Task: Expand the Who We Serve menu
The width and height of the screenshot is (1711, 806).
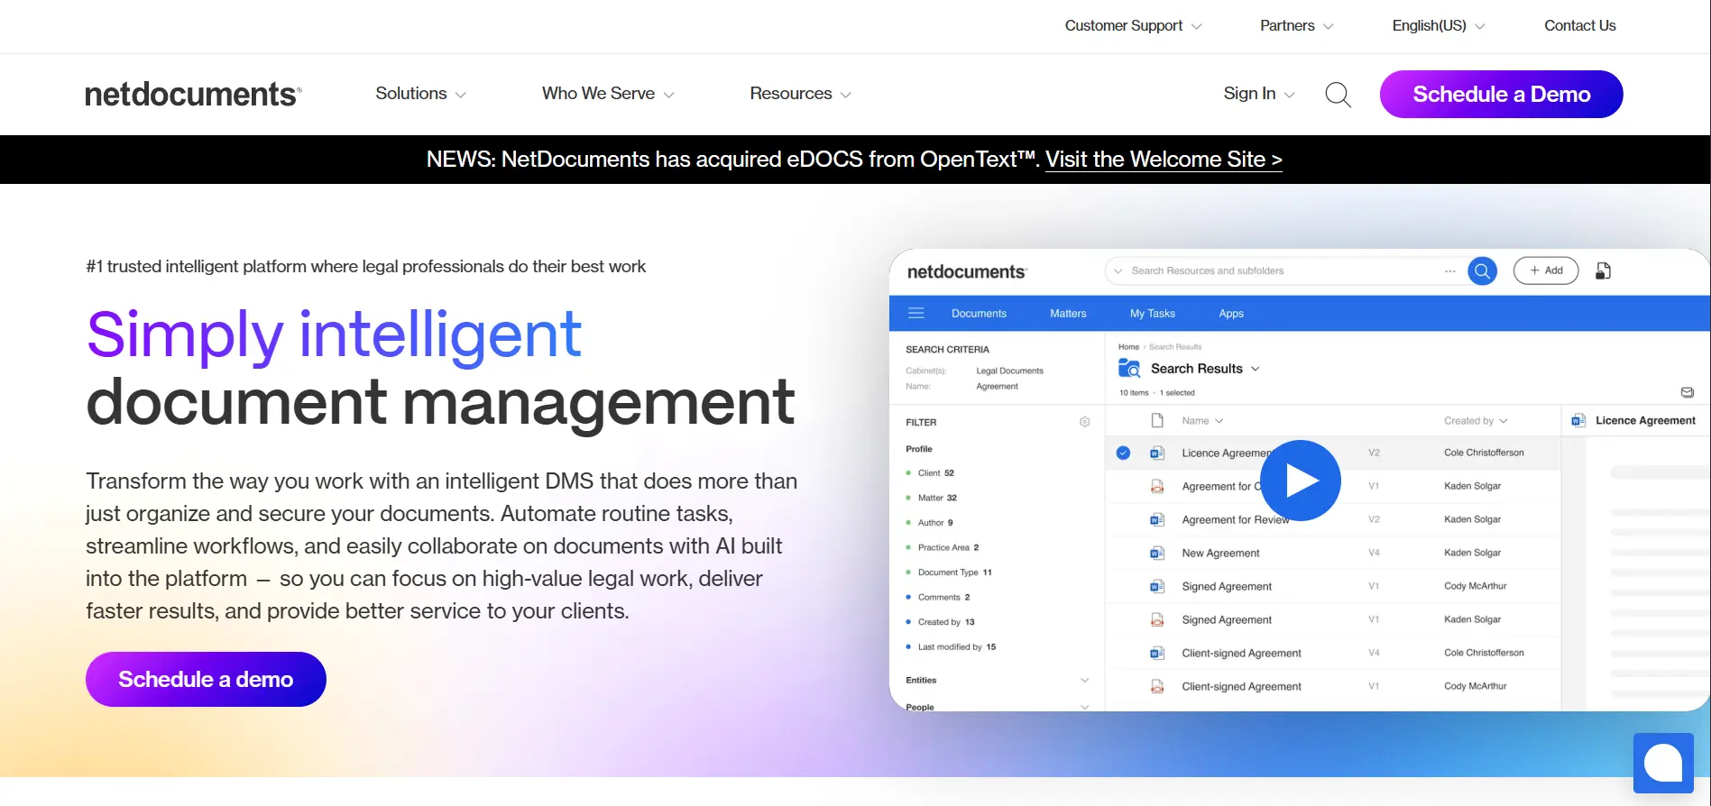Action: (x=608, y=94)
